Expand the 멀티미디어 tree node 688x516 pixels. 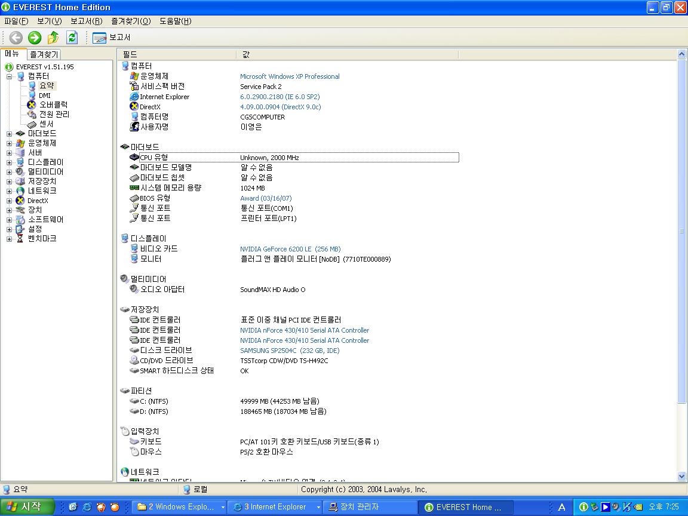coord(9,172)
